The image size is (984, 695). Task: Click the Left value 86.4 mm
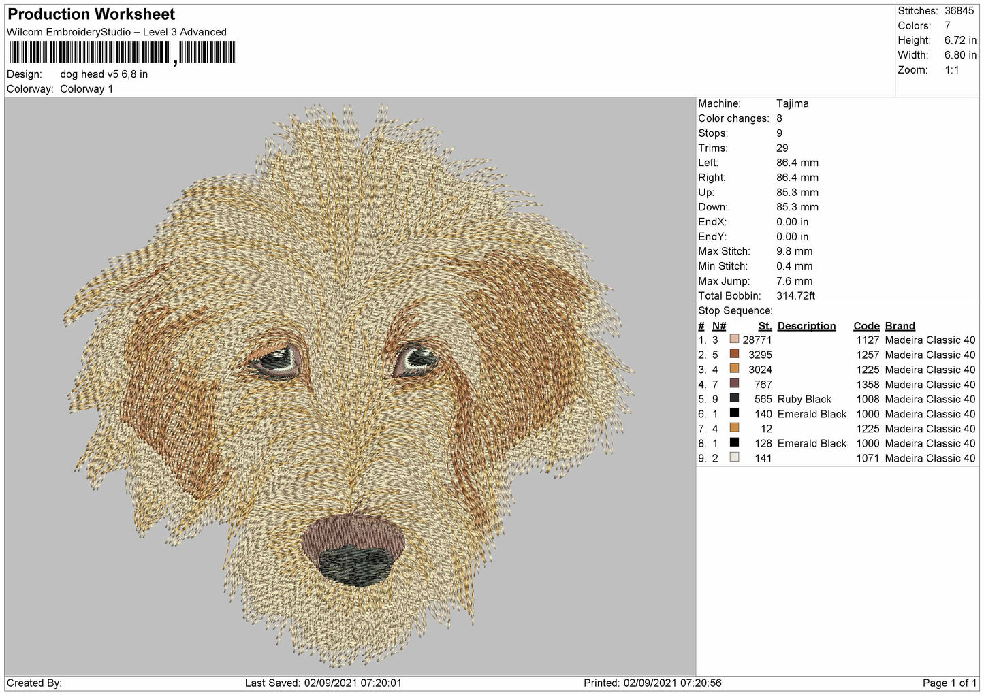(x=797, y=163)
